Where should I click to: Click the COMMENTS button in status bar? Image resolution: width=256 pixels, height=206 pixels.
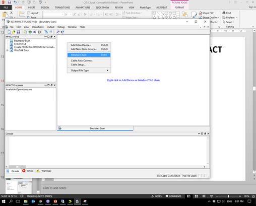(173, 196)
